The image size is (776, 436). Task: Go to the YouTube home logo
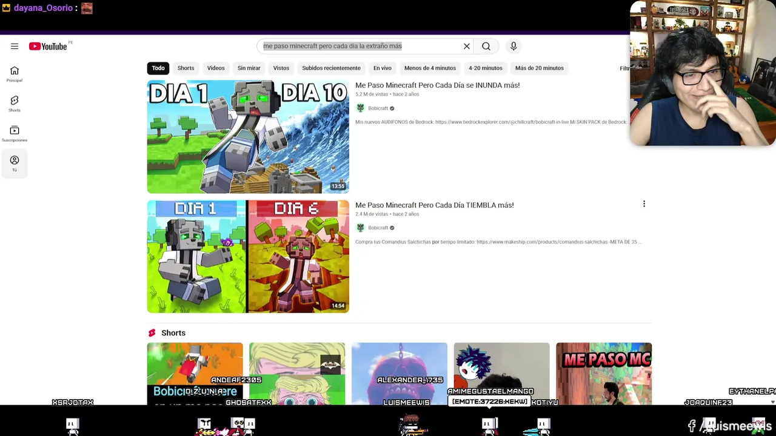(48, 46)
